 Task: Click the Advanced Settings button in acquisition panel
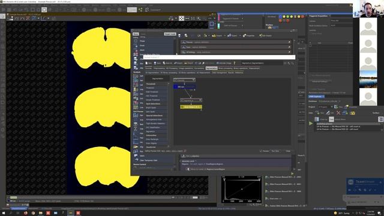[320, 82]
